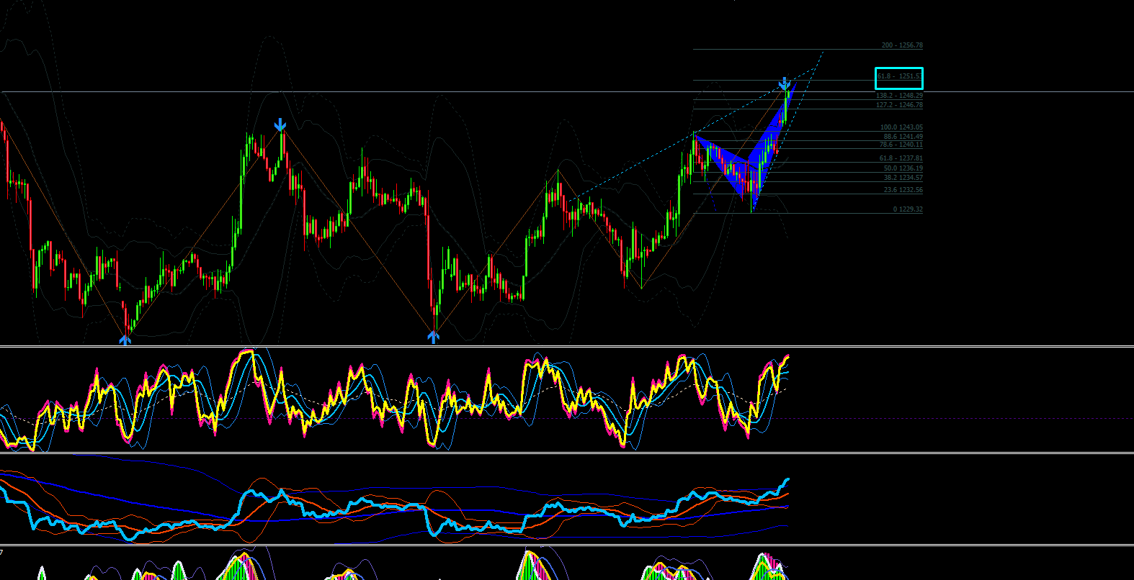Screen dimensions: 1134x580
Task: Select the "38.2 1234.57" retracement label
Action: 903,178
